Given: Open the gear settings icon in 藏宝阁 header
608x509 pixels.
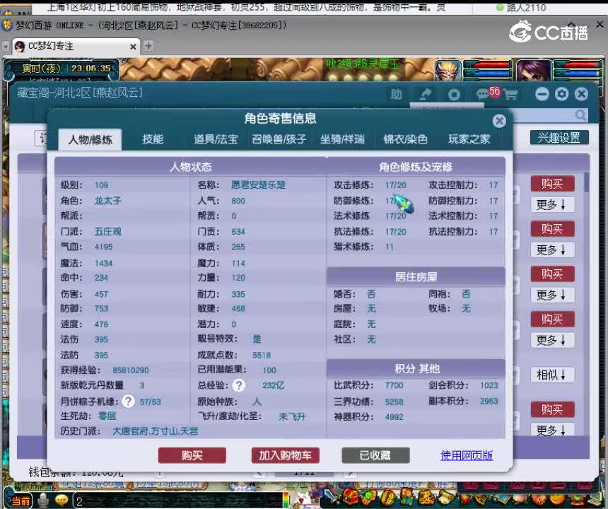Looking at the screenshot, I should (561, 94).
